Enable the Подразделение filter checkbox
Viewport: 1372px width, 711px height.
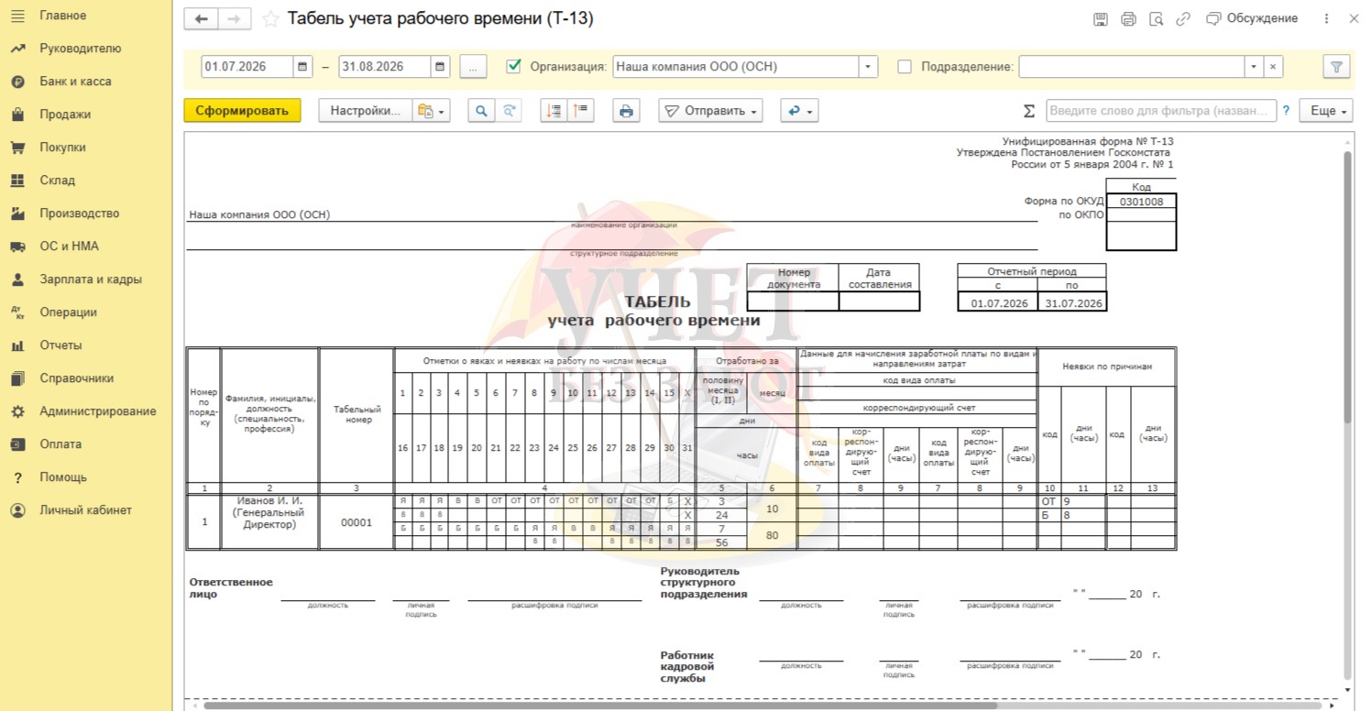905,66
